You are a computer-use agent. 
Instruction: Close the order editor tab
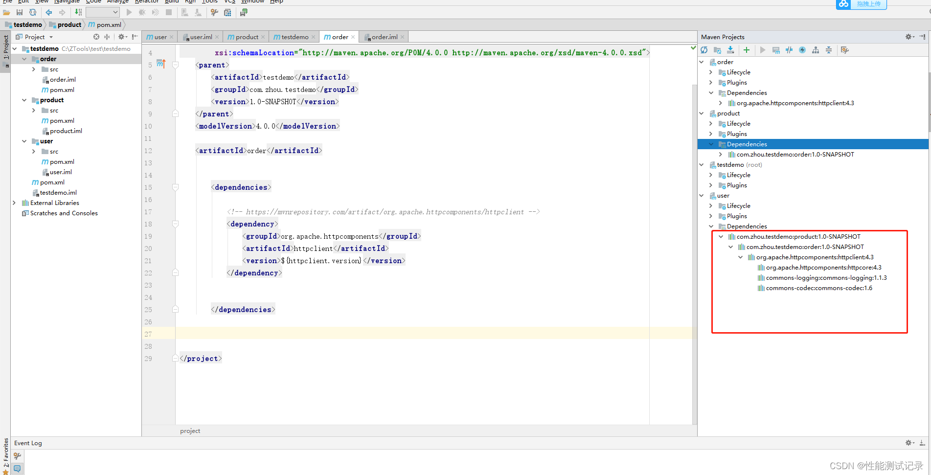tap(353, 37)
